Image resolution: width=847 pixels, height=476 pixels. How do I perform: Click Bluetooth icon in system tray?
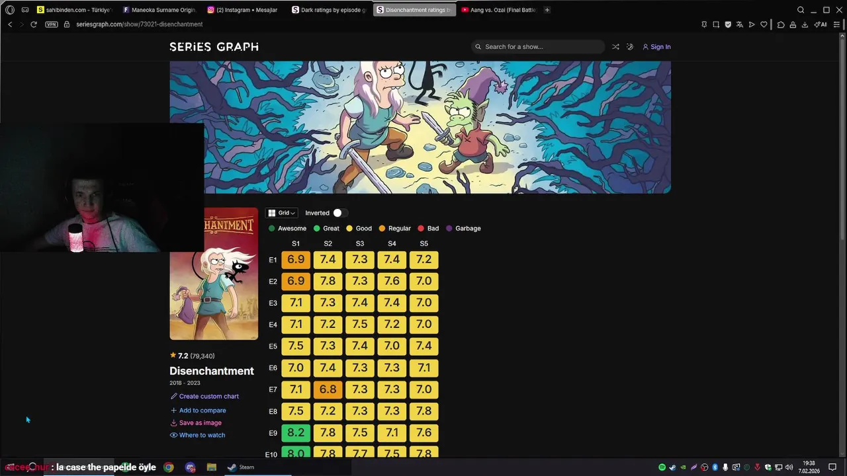pos(715,467)
